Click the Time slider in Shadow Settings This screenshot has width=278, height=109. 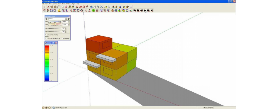(x=55, y=21)
